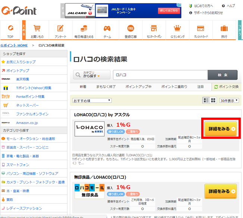Open カメラ・プリント・フォトブック・画像 category
Viewport: 243px width, 218px height.
point(35,182)
